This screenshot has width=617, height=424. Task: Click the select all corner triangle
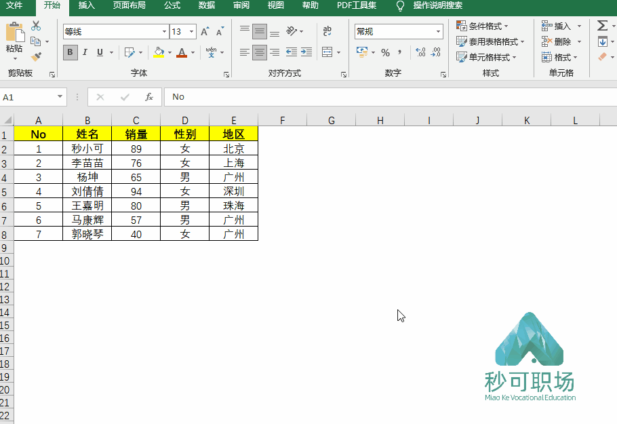pos(7,120)
